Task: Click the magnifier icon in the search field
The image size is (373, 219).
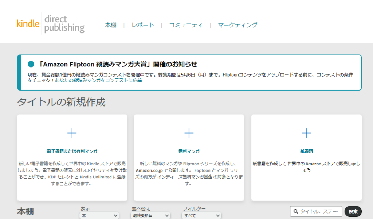Action: (x=295, y=211)
